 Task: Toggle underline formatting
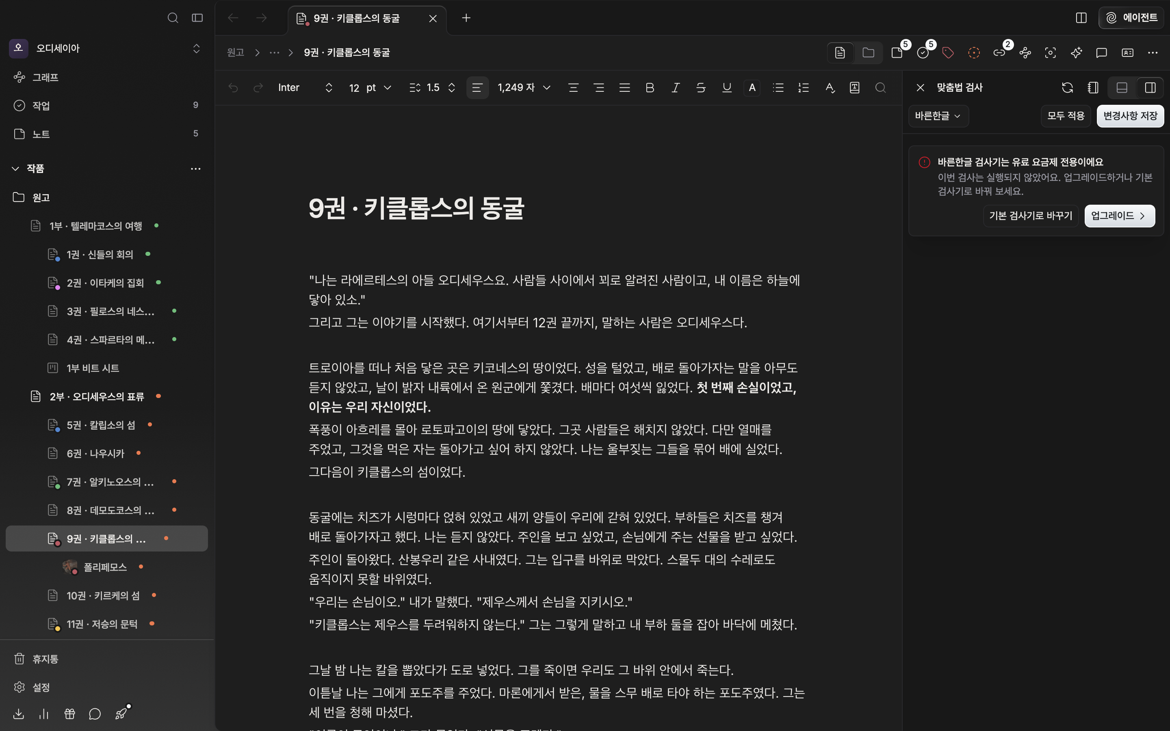tap(726, 87)
